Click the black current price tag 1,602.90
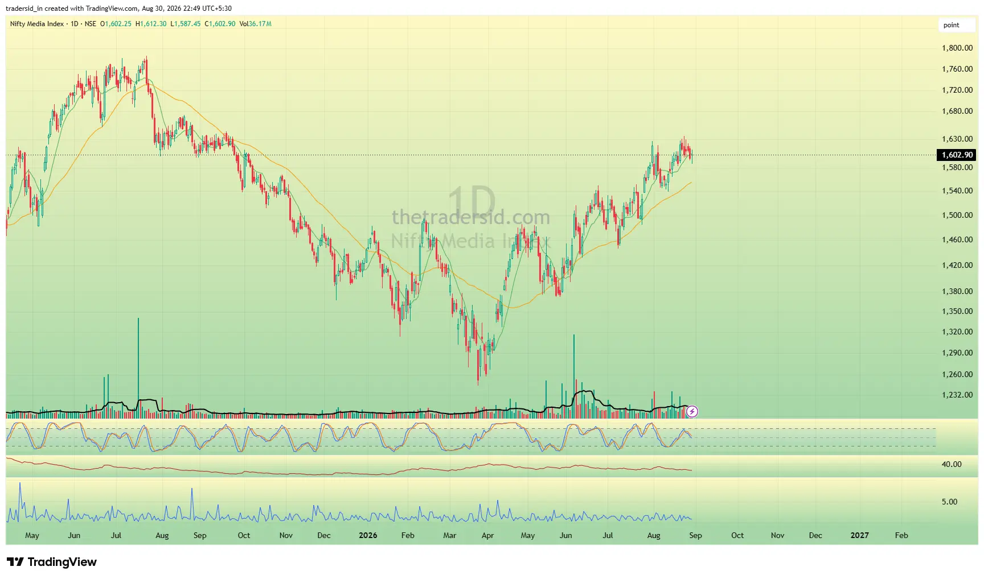This screenshot has height=579, width=984. [957, 155]
